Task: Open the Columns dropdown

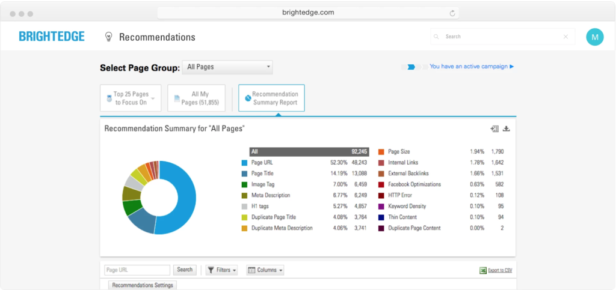Action: tap(265, 270)
